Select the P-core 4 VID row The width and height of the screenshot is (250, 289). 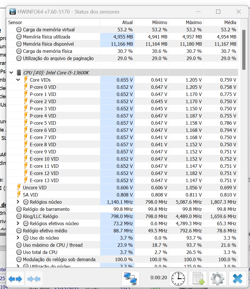tap(122, 116)
